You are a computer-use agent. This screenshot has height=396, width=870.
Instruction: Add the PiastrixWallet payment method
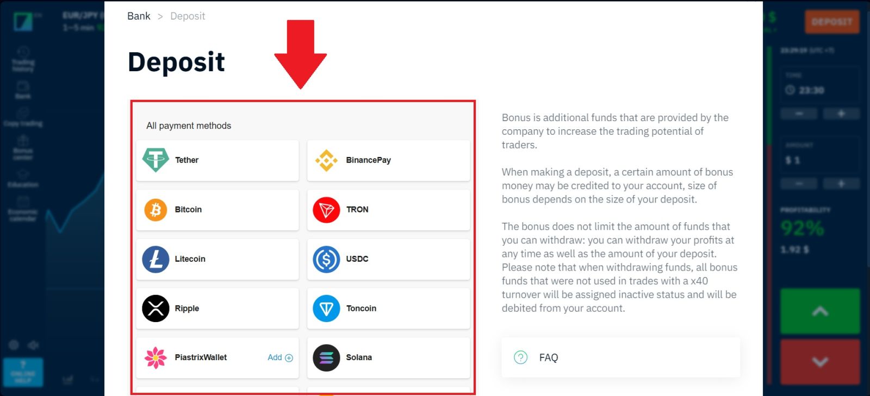[280, 357]
